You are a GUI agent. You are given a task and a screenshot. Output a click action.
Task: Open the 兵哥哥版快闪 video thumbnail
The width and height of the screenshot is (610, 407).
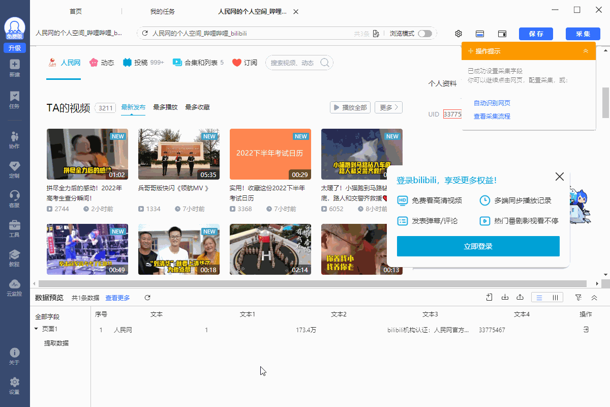click(179, 154)
